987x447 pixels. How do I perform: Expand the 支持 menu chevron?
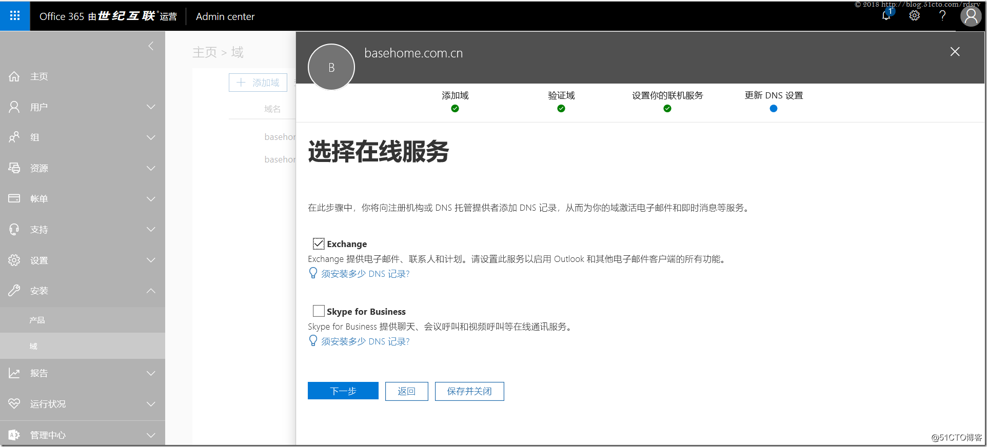click(x=151, y=229)
